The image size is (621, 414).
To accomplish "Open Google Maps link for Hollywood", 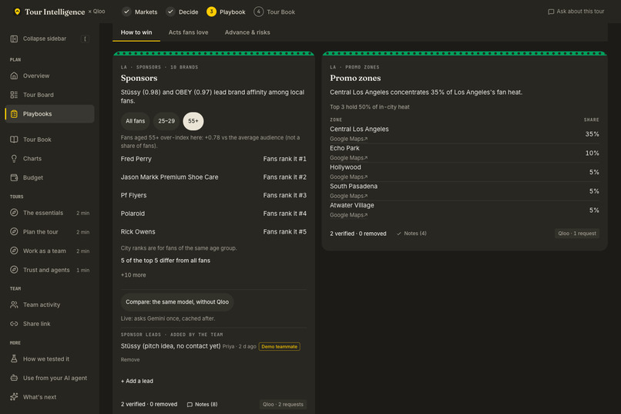I will click(x=348, y=177).
